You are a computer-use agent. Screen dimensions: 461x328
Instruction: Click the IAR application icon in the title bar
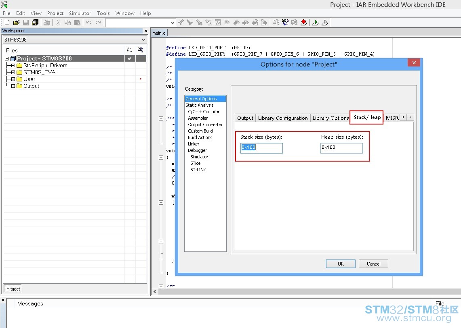click(x=4, y=4)
